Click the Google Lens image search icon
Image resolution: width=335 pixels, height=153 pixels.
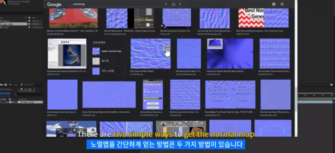click(173, 4)
